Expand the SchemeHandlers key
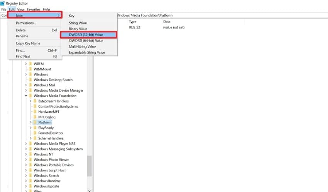Viewport: 328px width, 192px height. coord(30,138)
